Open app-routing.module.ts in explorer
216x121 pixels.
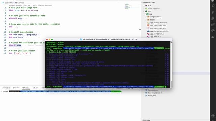click(x=159, y=23)
